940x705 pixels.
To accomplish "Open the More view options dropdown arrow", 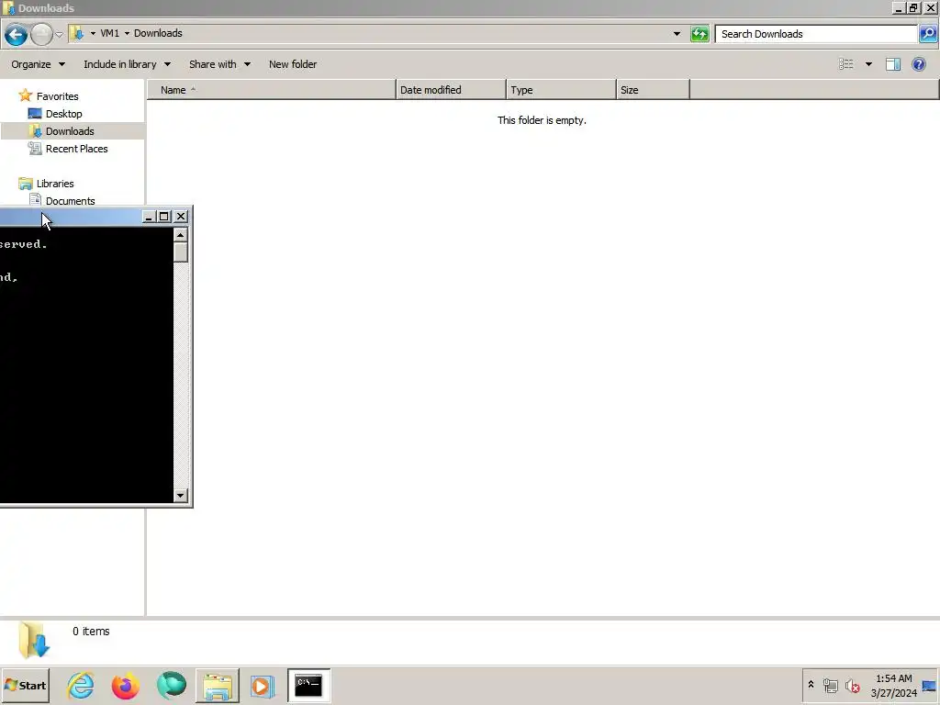I will [x=868, y=64].
